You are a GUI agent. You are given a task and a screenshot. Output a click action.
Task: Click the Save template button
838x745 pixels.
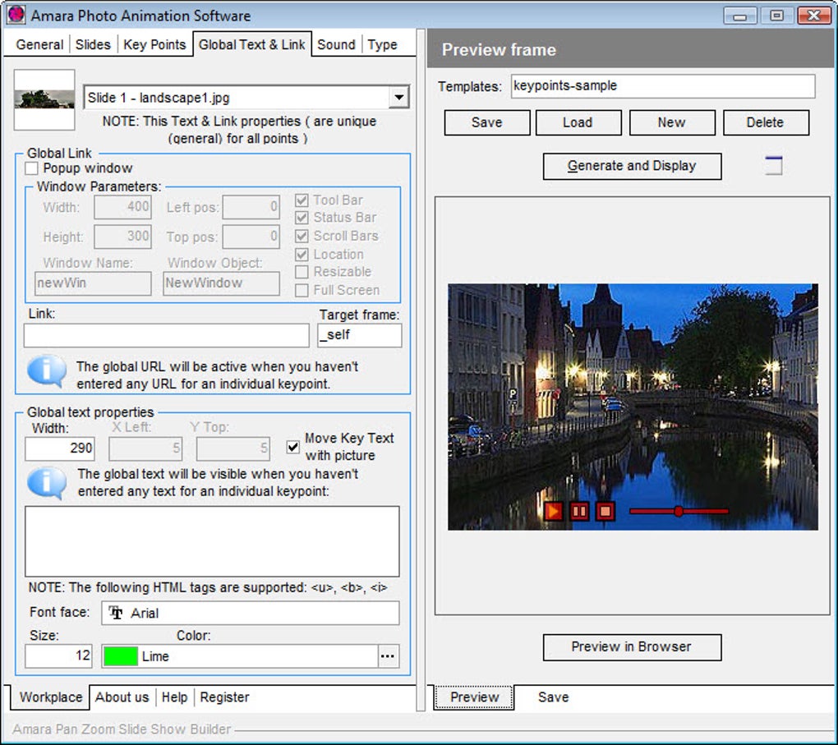click(x=487, y=122)
